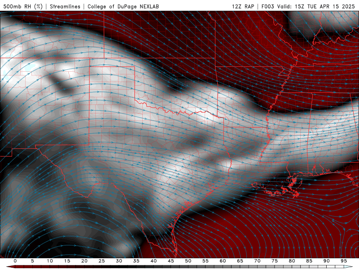
Task: Click the '10' value on the color scale
Action: [50, 261]
